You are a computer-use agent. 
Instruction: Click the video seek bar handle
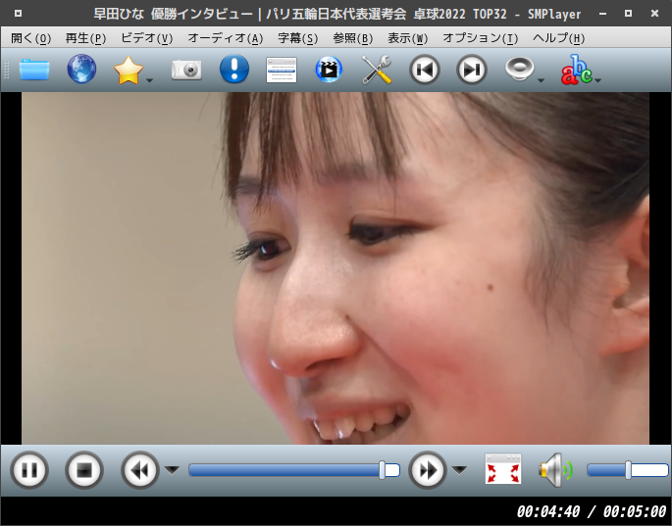pos(383,470)
